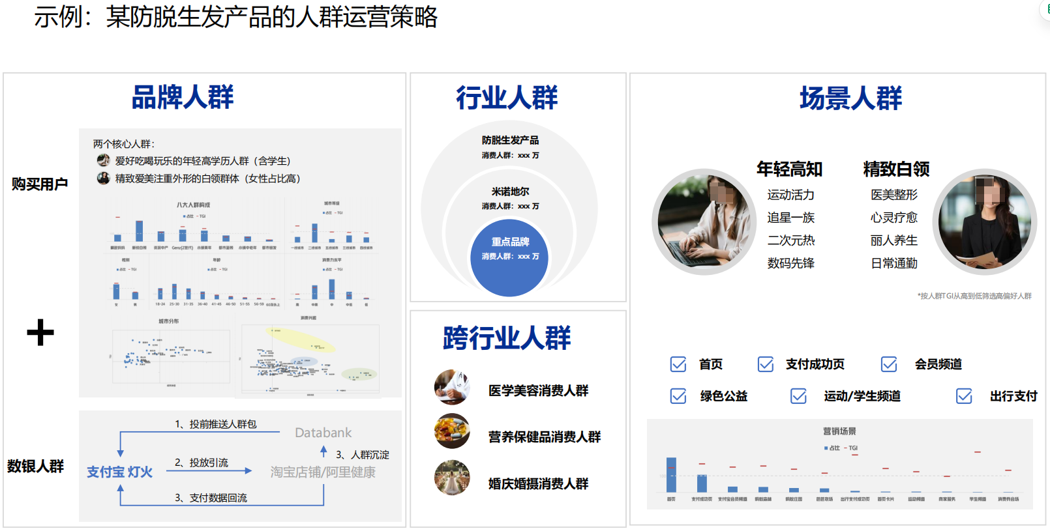Screen dimensions: 1050x531
Task: Click the 数码先锋 tag
Action: coord(790,263)
